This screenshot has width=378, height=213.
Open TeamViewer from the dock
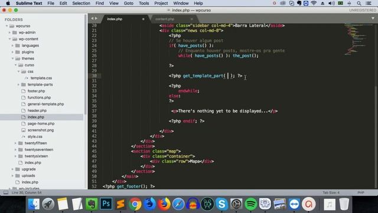click(294, 204)
